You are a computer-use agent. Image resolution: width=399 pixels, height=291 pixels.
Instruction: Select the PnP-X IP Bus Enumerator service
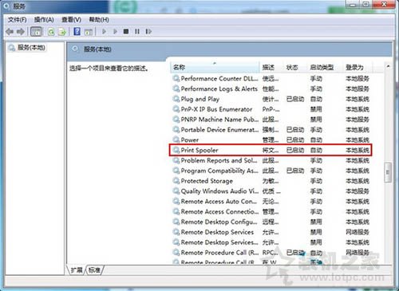click(x=271, y=109)
